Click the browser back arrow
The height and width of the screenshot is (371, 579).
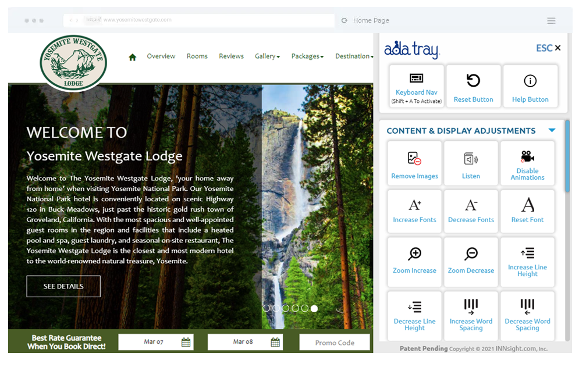pyautogui.click(x=71, y=20)
